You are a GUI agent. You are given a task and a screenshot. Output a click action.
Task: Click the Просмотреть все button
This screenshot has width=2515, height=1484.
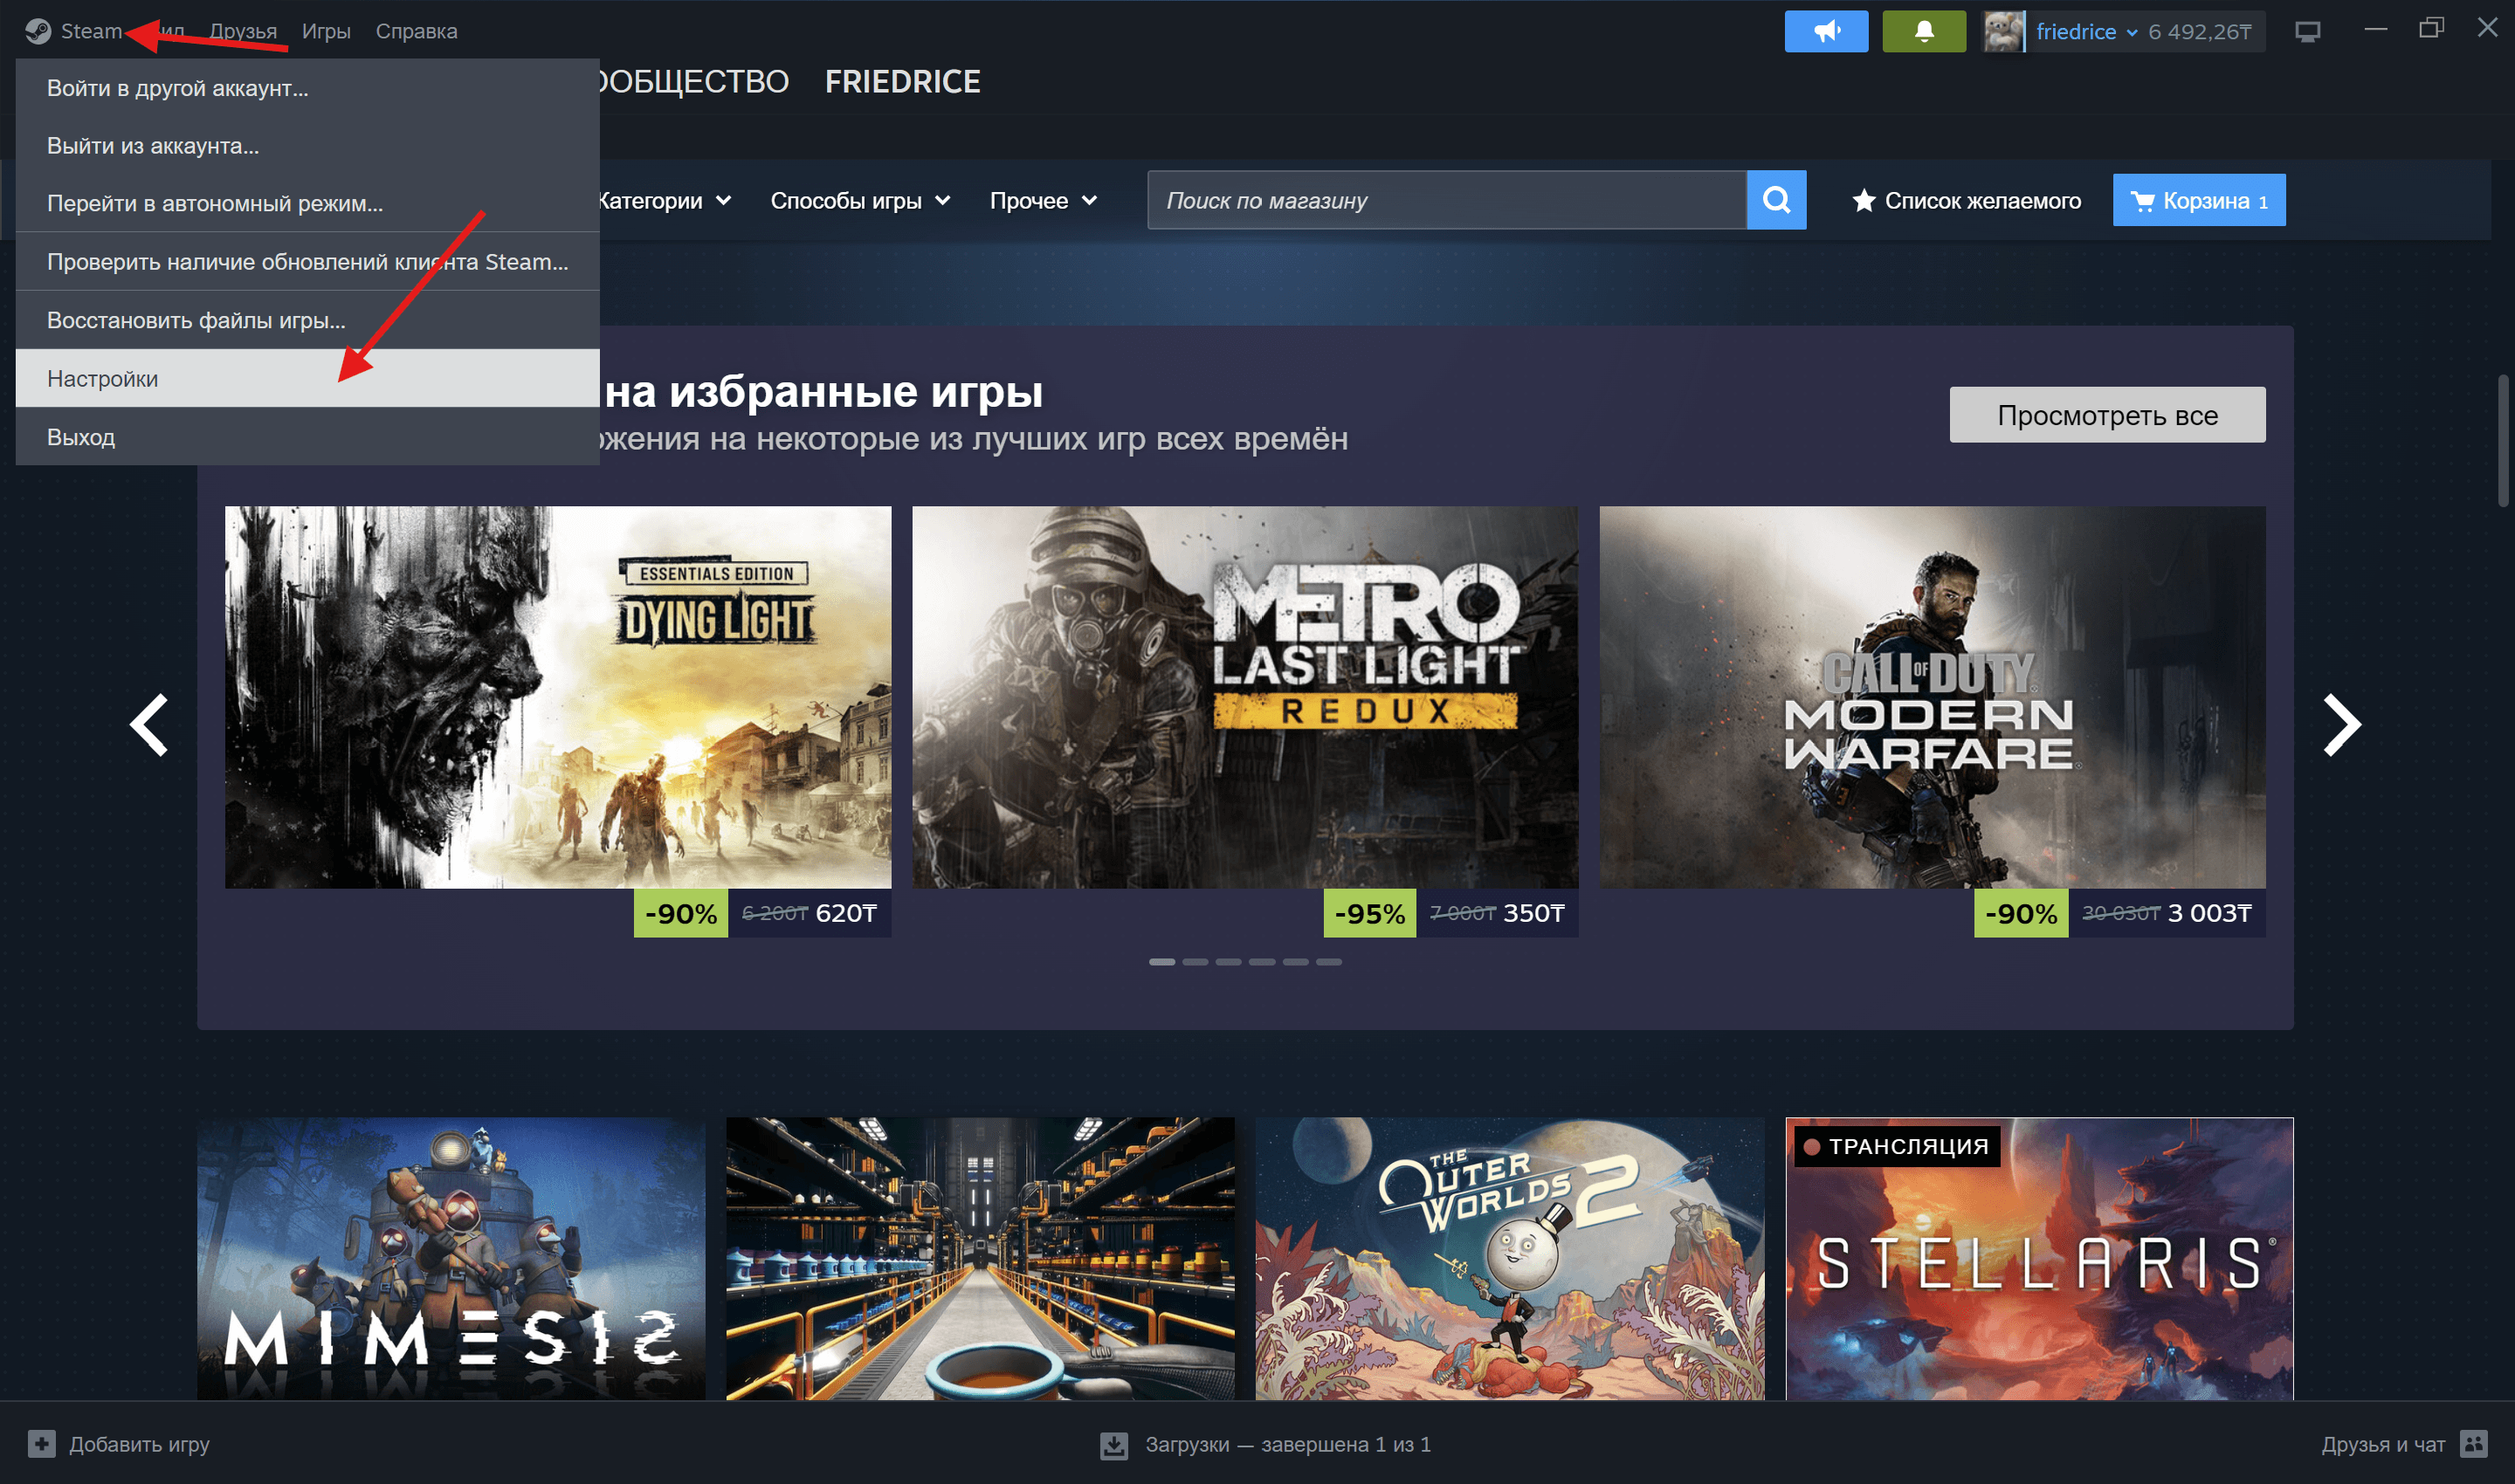click(x=2107, y=414)
